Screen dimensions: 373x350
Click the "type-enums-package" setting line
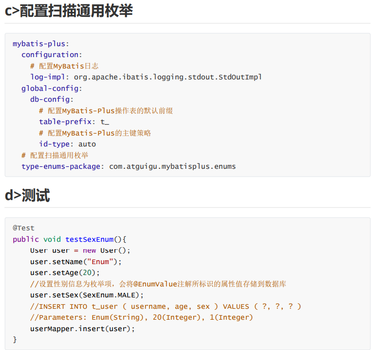point(129,166)
